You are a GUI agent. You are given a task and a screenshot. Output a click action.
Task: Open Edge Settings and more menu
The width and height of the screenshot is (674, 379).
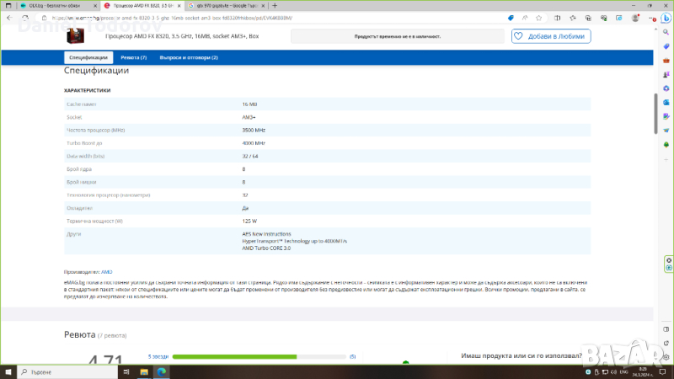pos(650,16)
